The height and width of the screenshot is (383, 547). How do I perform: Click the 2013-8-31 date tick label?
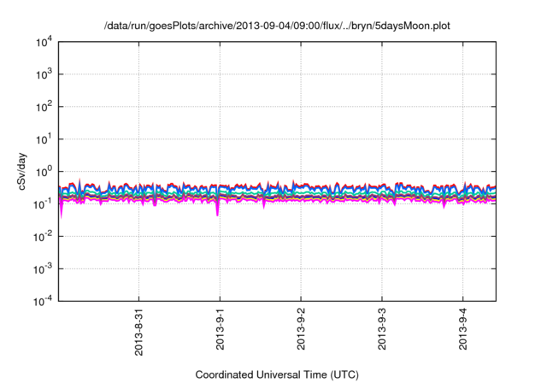(x=138, y=331)
